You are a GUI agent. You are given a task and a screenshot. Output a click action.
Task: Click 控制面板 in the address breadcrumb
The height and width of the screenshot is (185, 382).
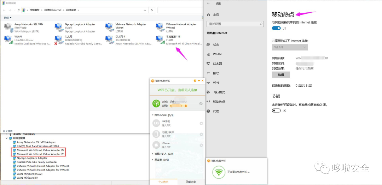(x=35, y=10)
